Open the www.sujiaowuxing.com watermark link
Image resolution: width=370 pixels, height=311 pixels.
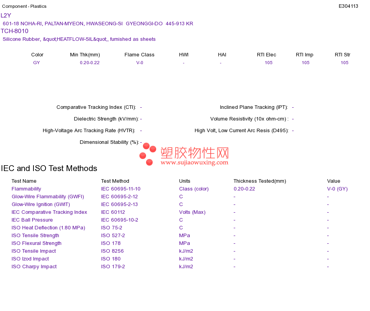194,162
